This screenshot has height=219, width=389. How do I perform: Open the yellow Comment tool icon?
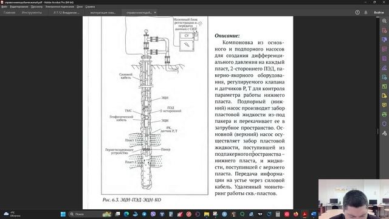coord(384,105)
